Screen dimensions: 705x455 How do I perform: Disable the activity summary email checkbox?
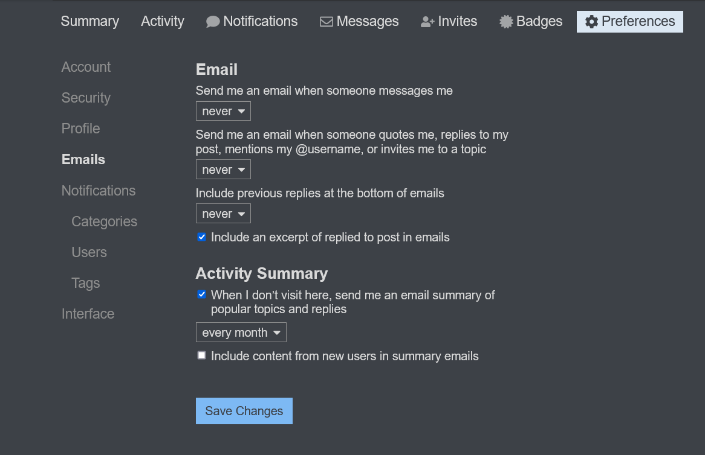point(202,295)
